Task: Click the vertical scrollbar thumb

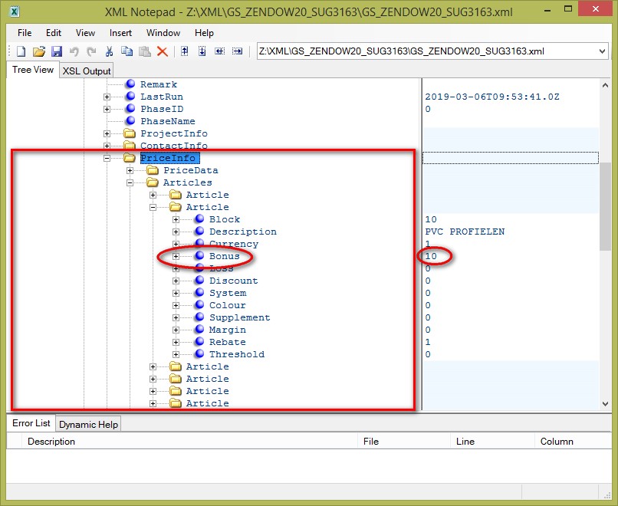Action: (x=606, y=205)
